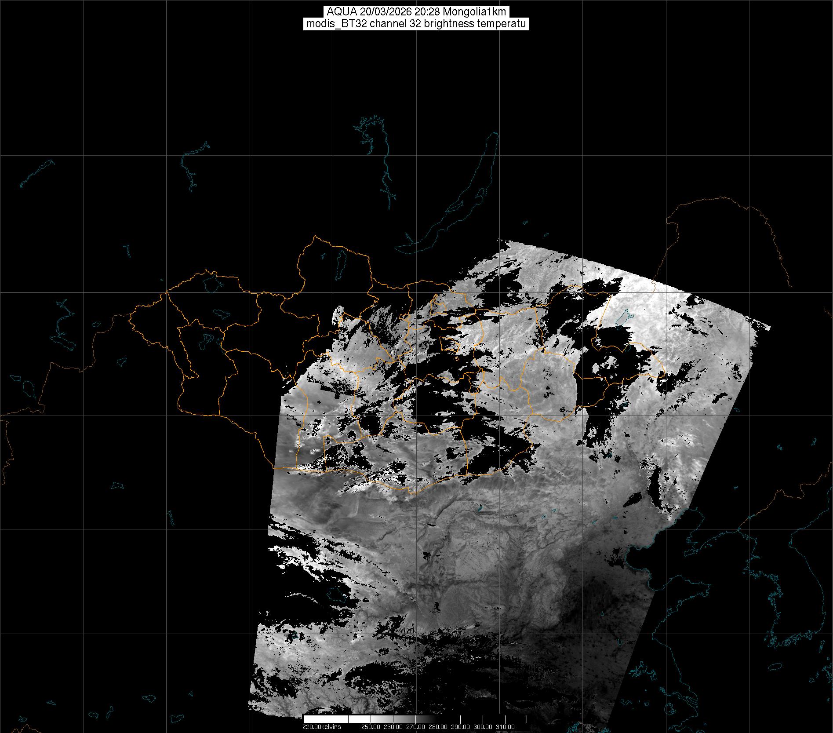Click the "310.00" scale label

pos(506,726)
